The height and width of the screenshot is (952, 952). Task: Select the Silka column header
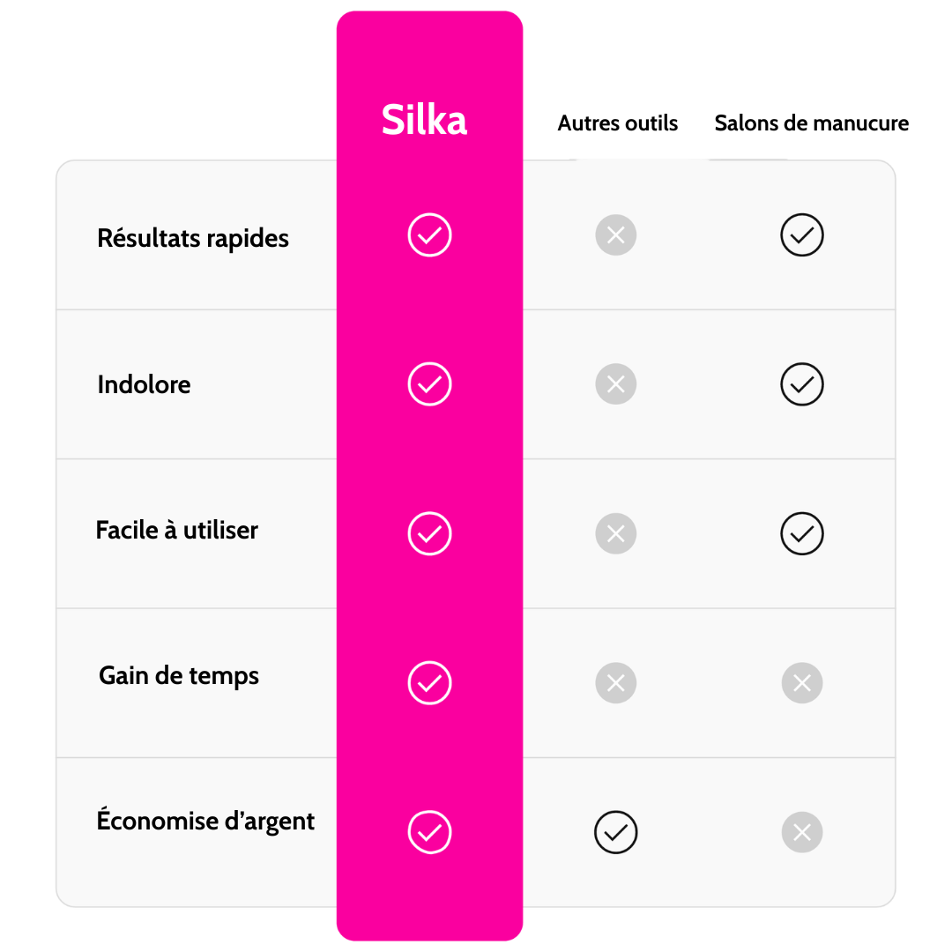(424, 120)
